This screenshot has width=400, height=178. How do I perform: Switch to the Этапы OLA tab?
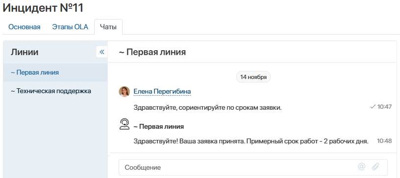click(x=70, y=27)
